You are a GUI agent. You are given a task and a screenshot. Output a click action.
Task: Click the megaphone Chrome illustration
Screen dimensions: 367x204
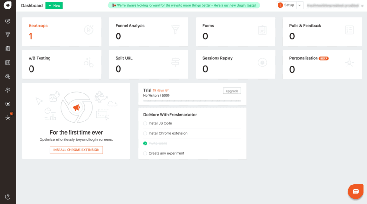(77, 108)
